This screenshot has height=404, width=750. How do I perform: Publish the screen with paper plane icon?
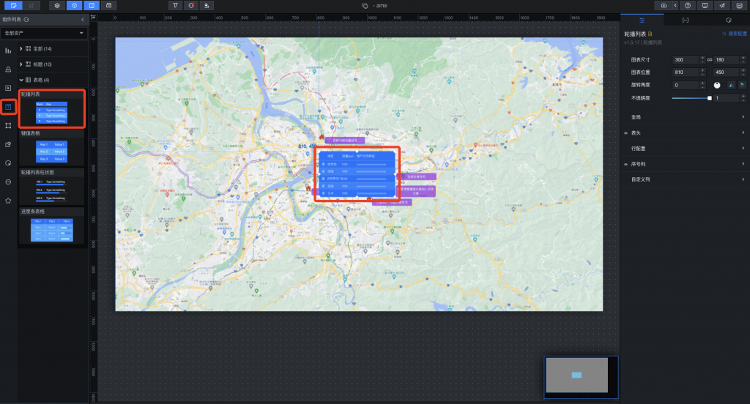[721, 5]
